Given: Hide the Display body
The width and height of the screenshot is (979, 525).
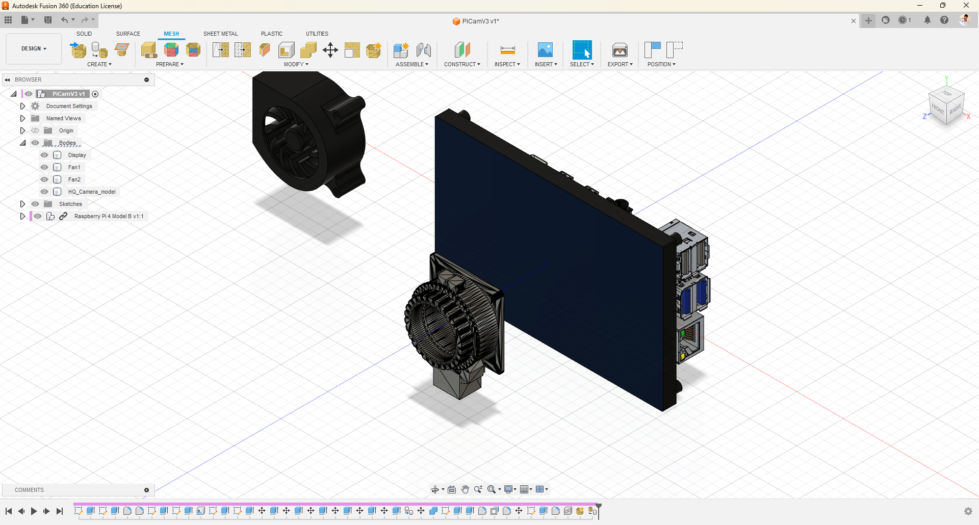Looking at the screenshot, I should (x=44, y=155).
